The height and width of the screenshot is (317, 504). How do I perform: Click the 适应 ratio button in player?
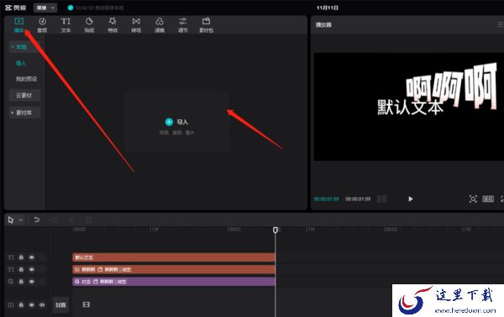pyautogui.click(x=488, y=199)
